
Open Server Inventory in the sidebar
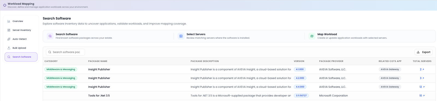pyautogui.click(x=21, y=30)
